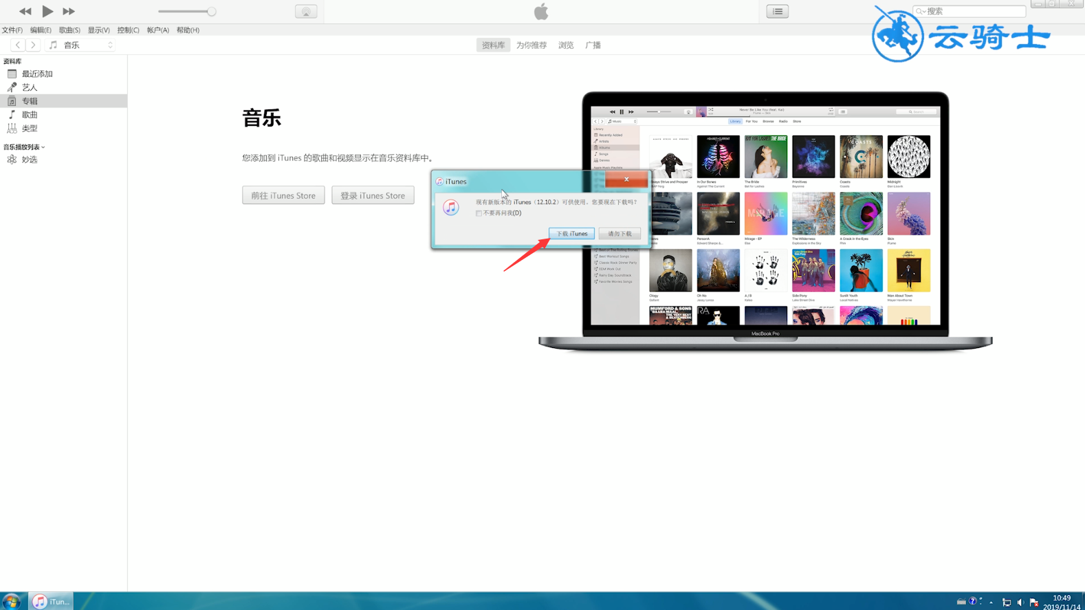Click the volume speaker tray icon
This screenshot has width=1085, height=610.
[x=1020, y=602]
